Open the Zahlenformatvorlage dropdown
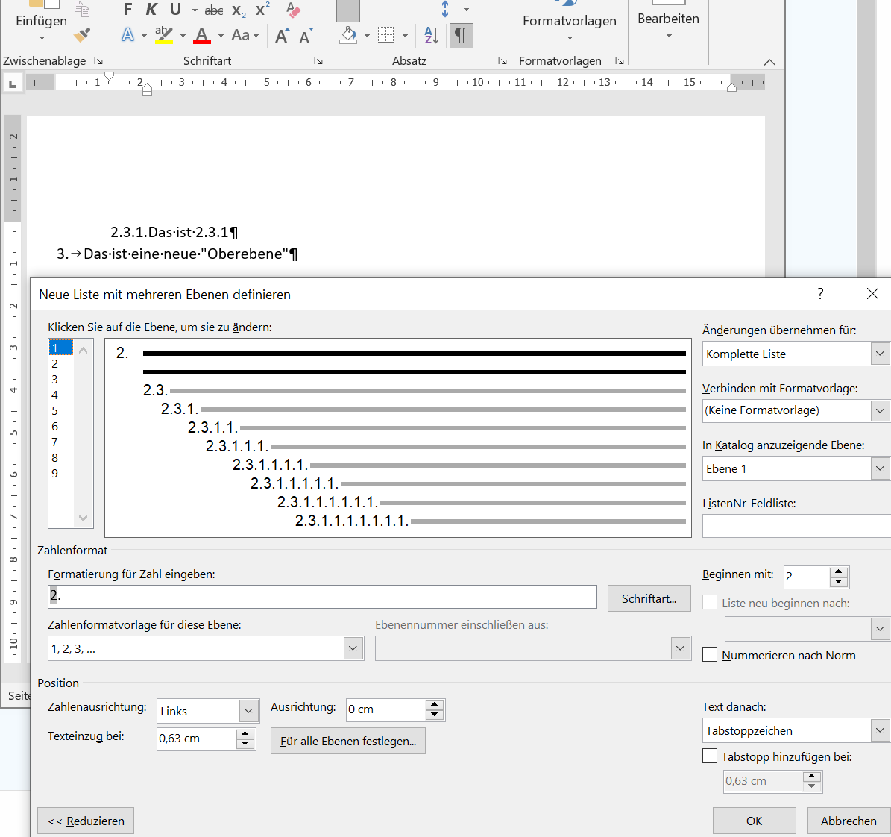Image resolution: width=891 pixels, height=837 pixels. (x=353, y=648)
